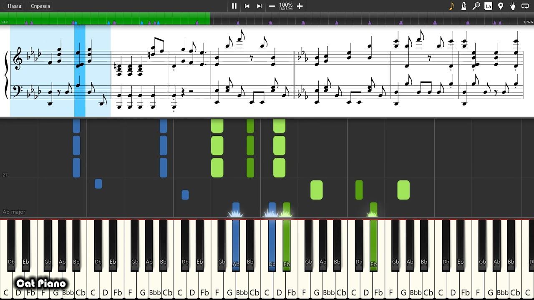Image resolution: width=534 pixels, height=300 pixels.
Task: Click the blue highlighted Db piano key
Action: click(x=272, y=246)
